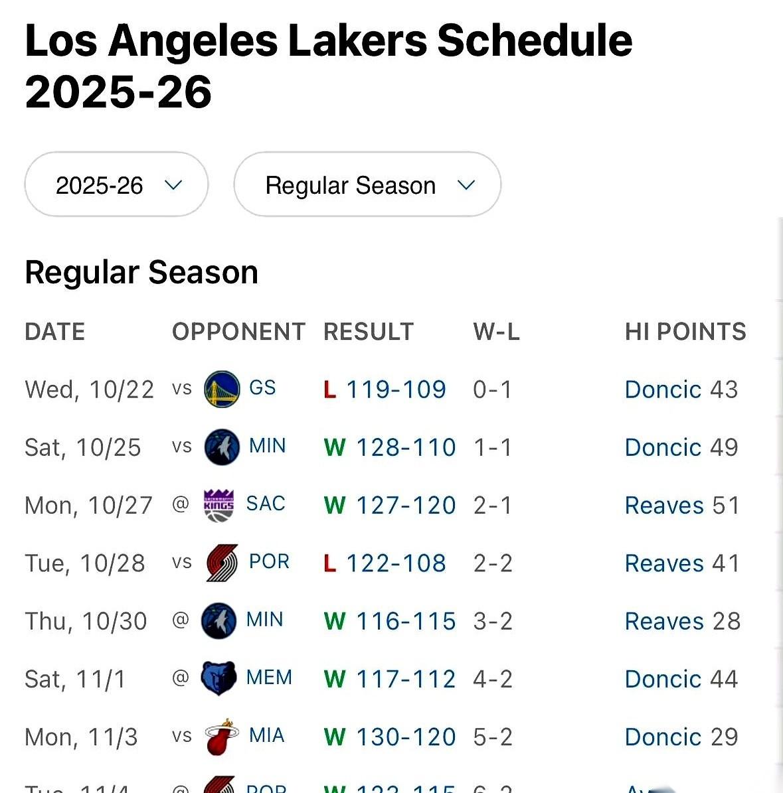The width and height of the screenshot is (783, 793).
Task: Click the Sacramento Kings logo icon
Action: (x=218, y=505)
